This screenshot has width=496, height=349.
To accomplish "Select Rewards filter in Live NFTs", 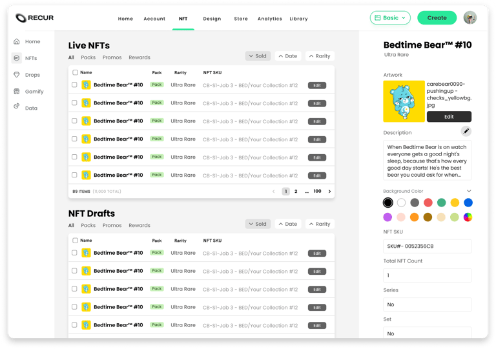I will pyautogui.click(x=139, y=57).
